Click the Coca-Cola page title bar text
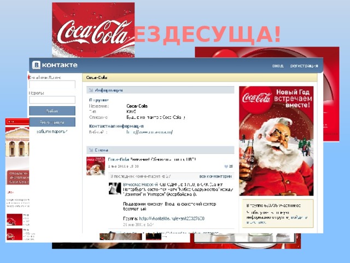Image resolution: width=350 pixels, height=263 pixels. [x=97, y=77]
